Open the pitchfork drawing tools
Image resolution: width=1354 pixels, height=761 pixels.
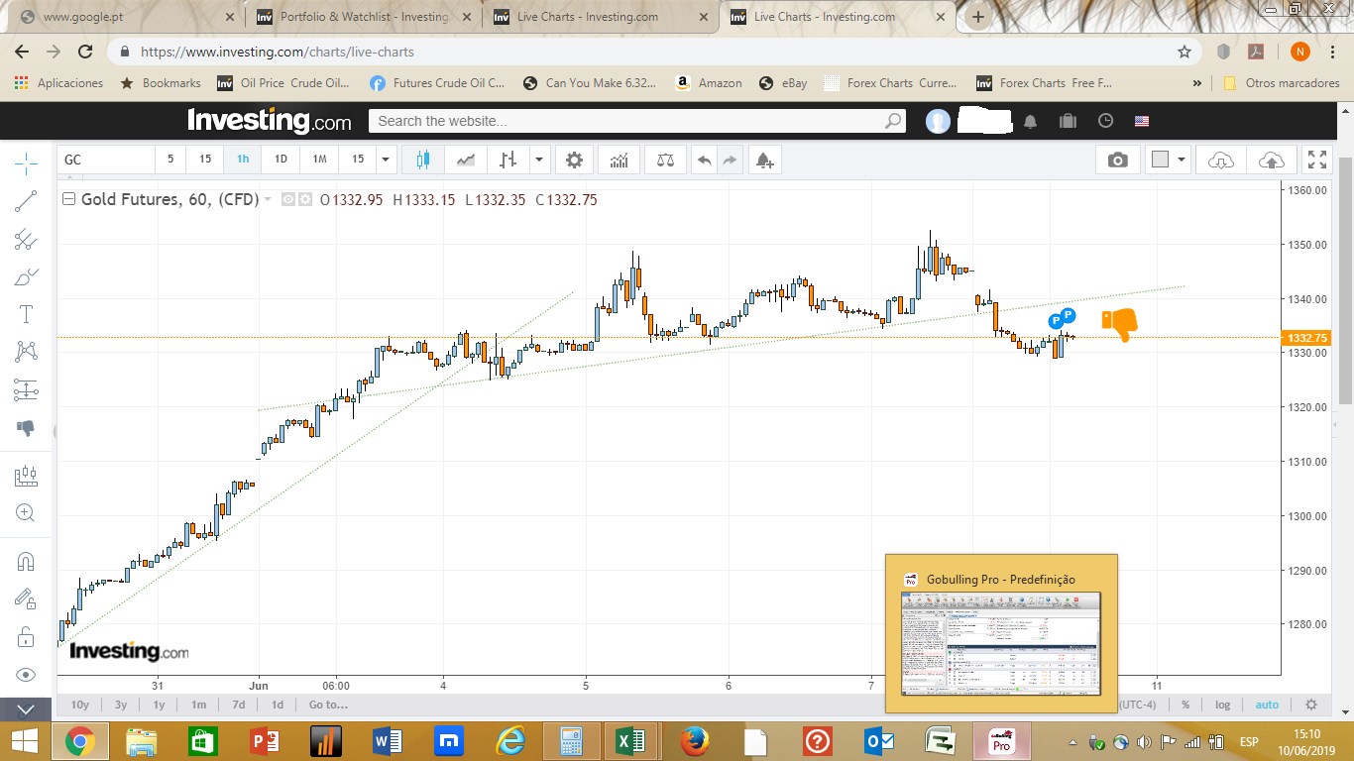(x=26, y=239)
